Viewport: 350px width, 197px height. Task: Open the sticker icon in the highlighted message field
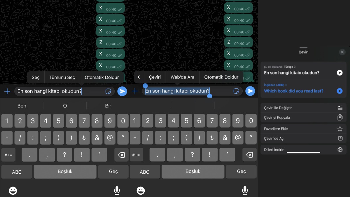click(236, 91)
